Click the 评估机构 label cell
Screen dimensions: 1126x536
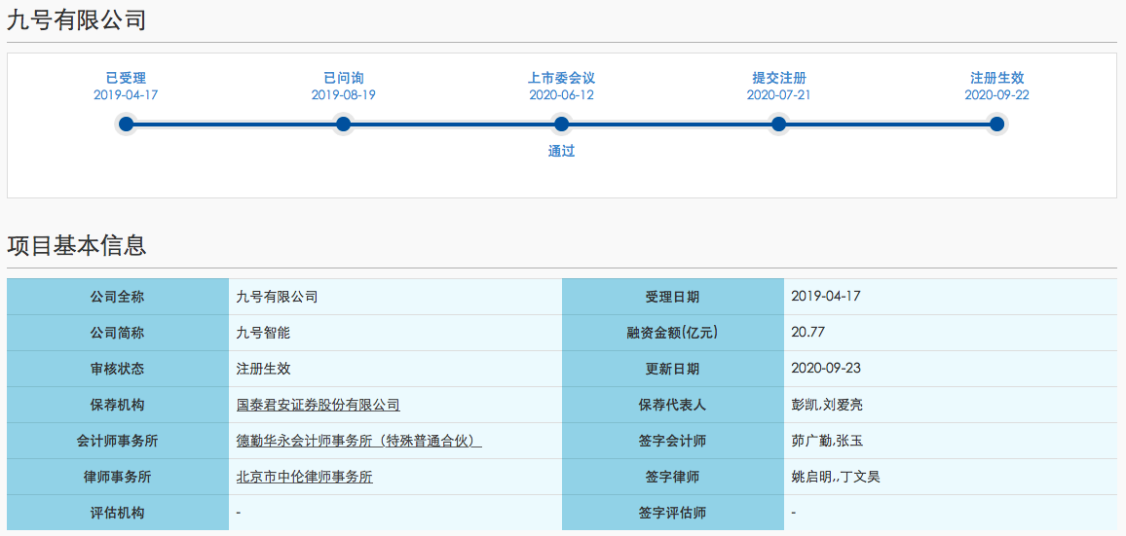(118, 513)
